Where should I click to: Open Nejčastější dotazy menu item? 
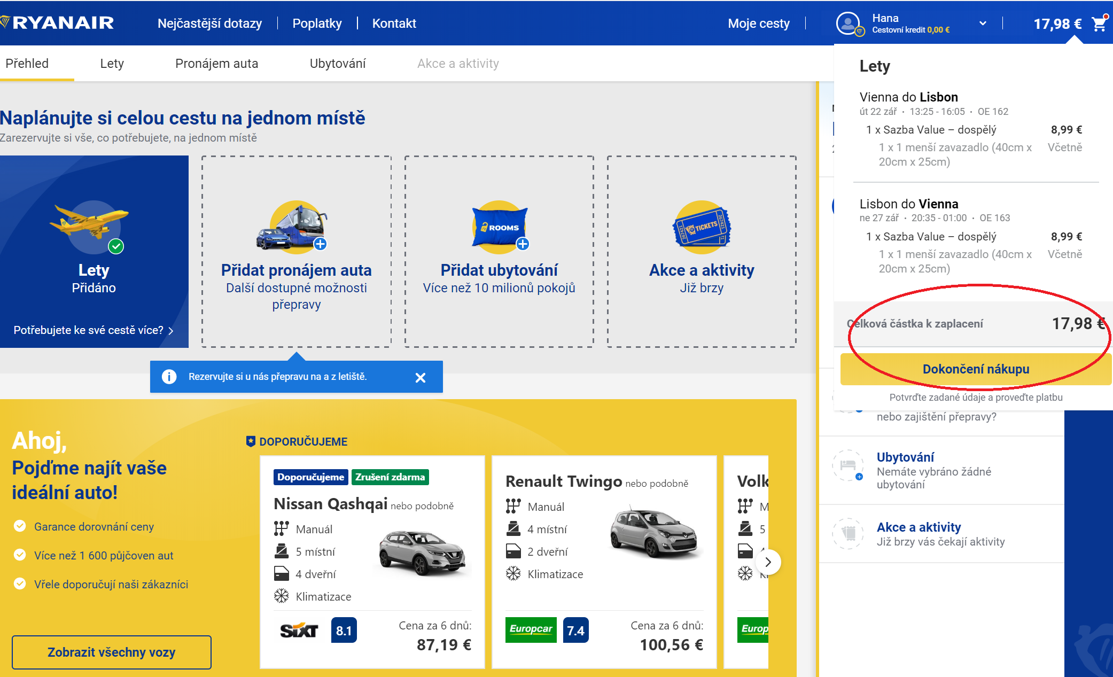point(209,24)
